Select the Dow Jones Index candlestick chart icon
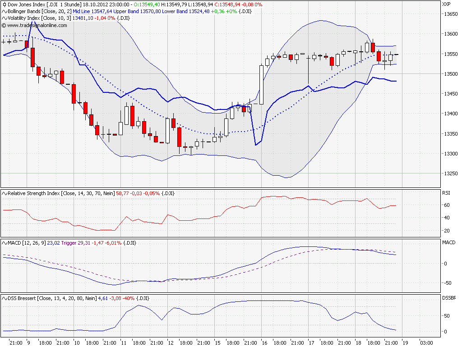462x346 pixels. click(4, 4)
